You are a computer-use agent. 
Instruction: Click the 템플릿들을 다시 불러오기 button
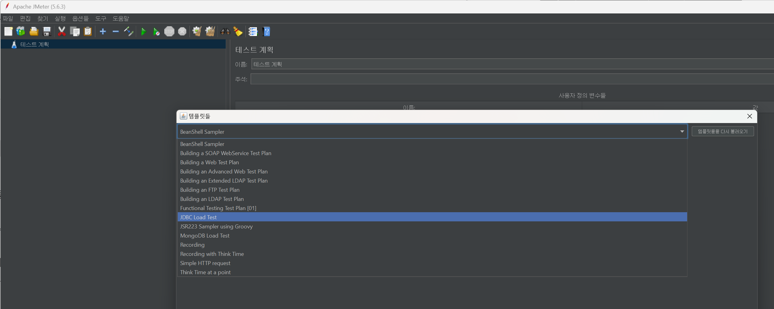pos(723,132)
